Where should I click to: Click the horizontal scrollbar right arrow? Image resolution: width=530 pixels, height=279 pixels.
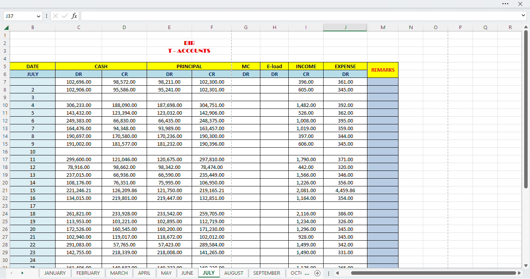pos(520,273)
